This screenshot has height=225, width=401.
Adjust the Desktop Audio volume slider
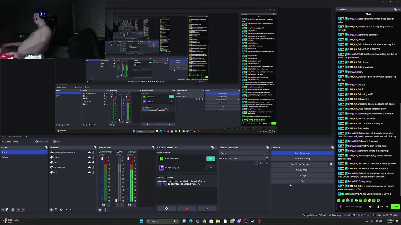point(102,180)
